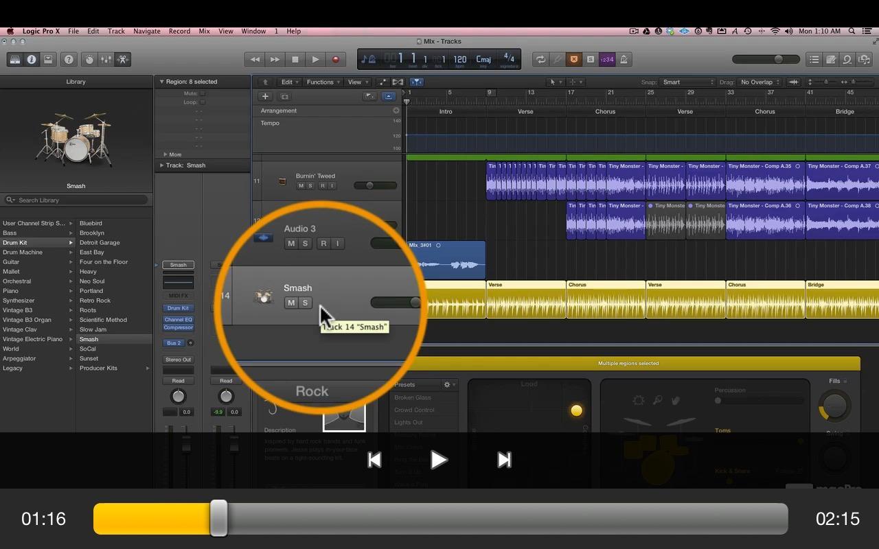879x549 pixels.
Task: Click the Quick Help question mark button
Action: 69,60
